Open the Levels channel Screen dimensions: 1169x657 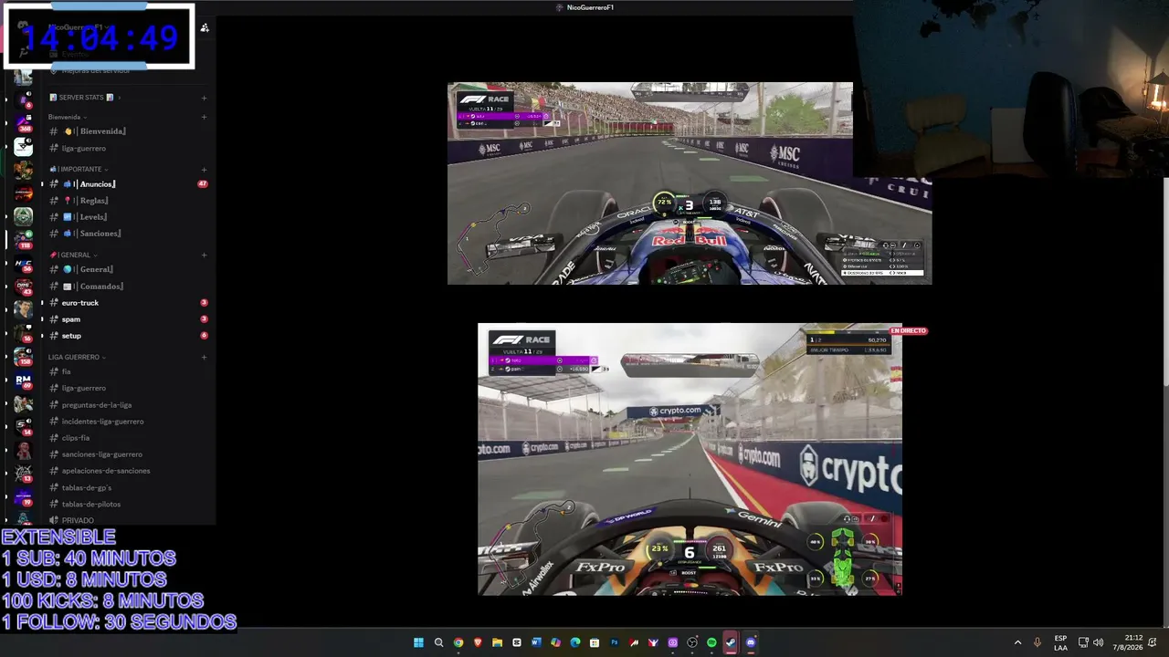tap(128, 217)
